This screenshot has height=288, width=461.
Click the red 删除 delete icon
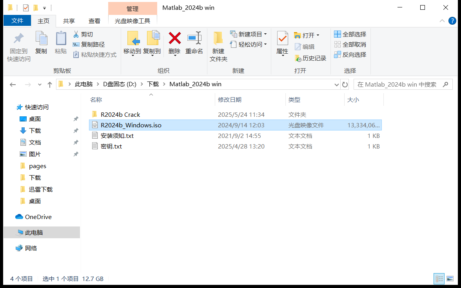(x=175, y=38)
